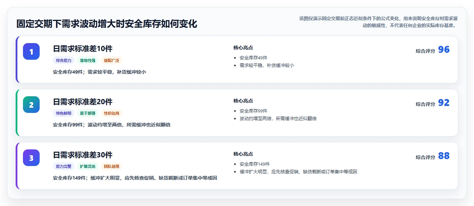Click summary 安全库存99件；波动约增至两倍
This screenshot has width=474, height=206.
(112, 125)
